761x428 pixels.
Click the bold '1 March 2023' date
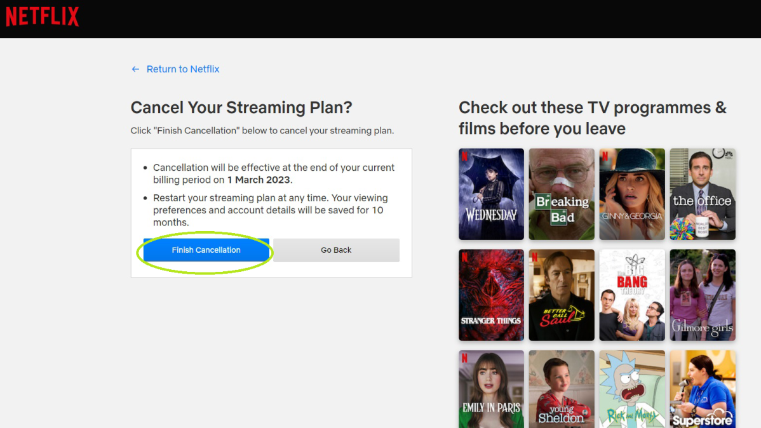pos(259,180)
